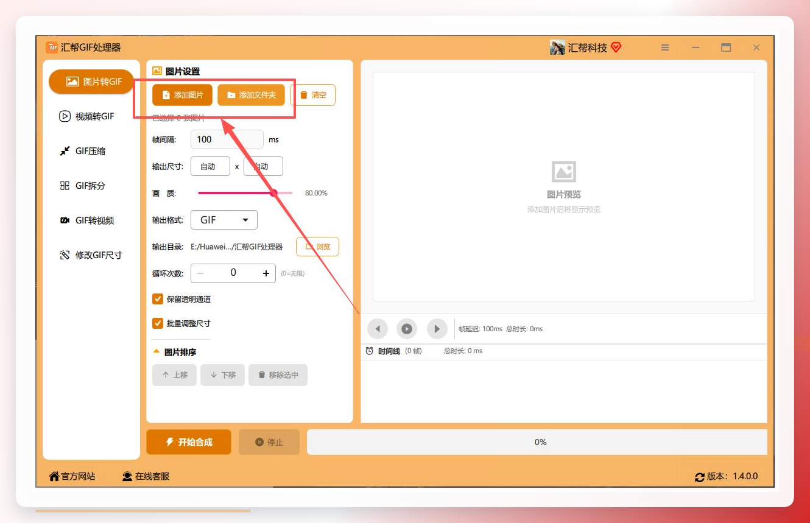The image size is (810, 523).
Task: Click the 图片设置 heading icon
Action: point(157,71)
